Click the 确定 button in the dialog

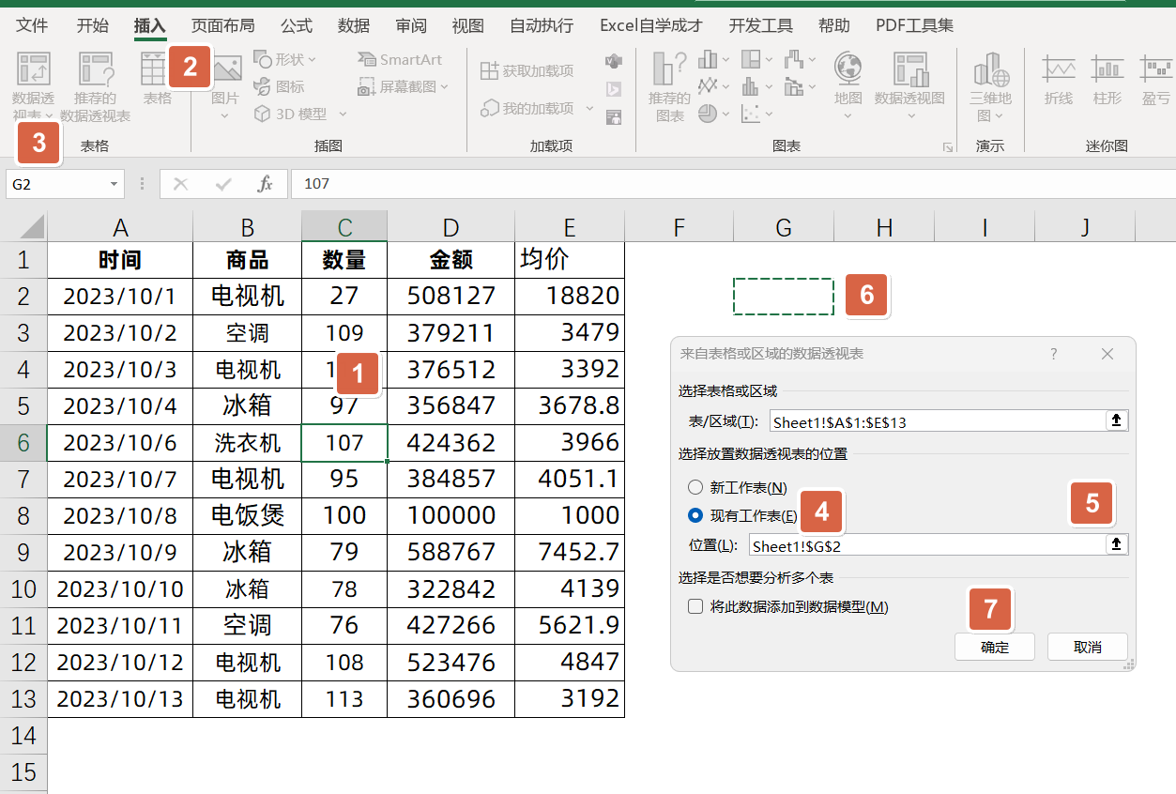tap(995, 647)
